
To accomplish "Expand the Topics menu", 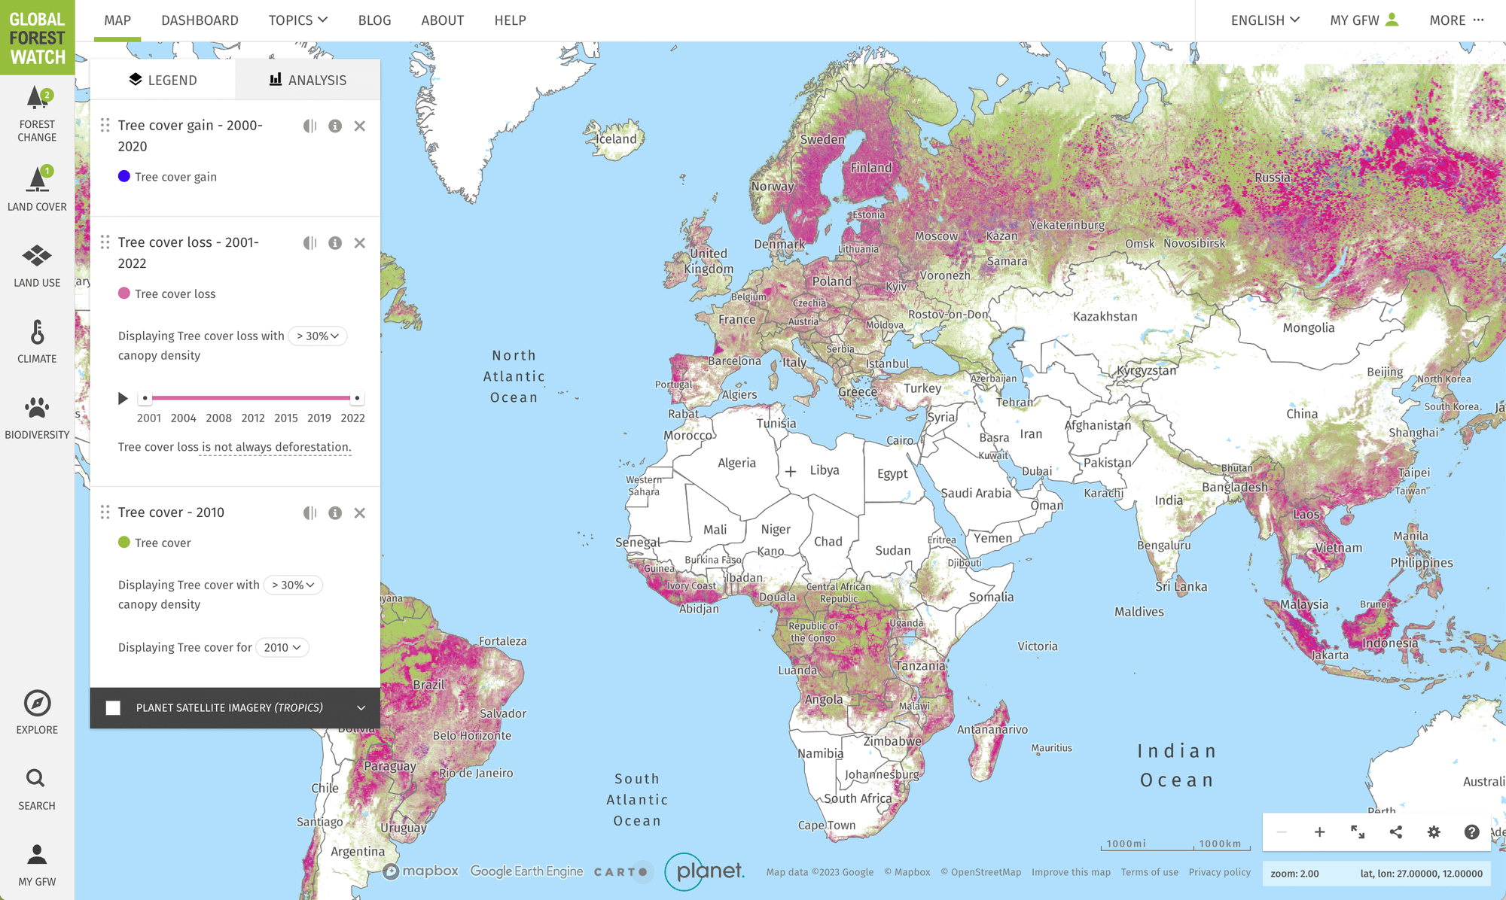I will pyautogui.click(x=297, y=20).
